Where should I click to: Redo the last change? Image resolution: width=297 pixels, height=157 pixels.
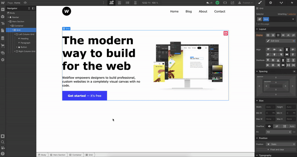(x=211, y=3)
